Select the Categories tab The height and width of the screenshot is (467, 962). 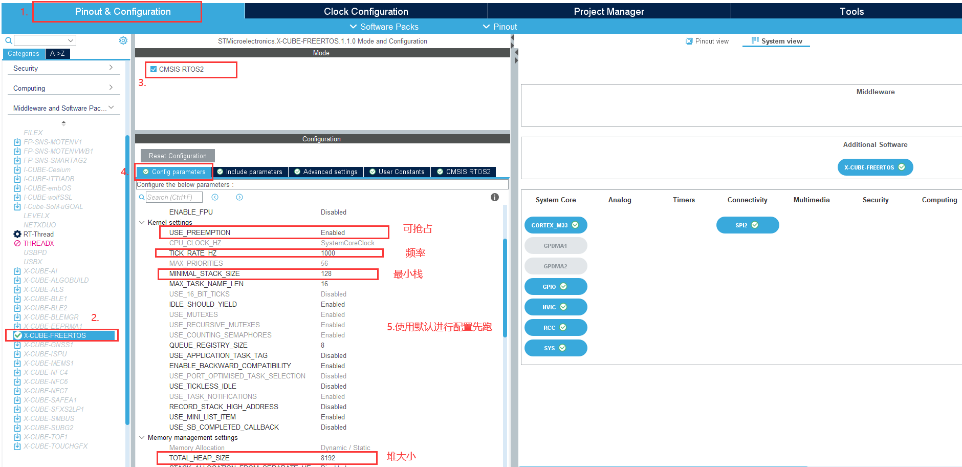(24, 53)
